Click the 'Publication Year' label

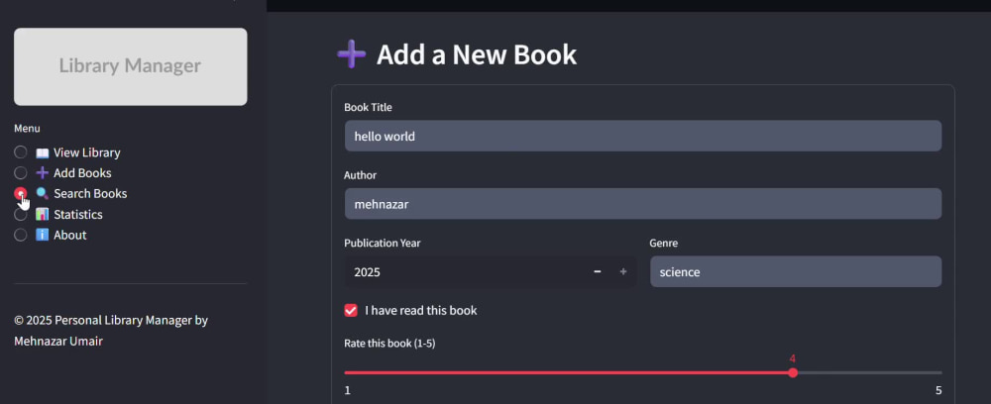click(383, 243)
